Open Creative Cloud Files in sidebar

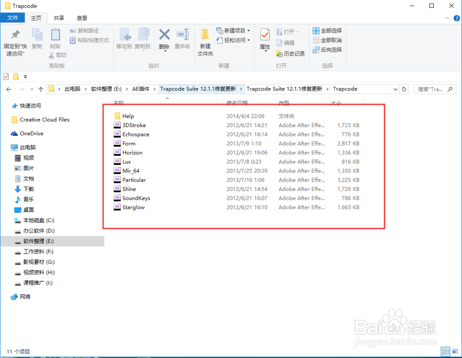pos(44,120)
